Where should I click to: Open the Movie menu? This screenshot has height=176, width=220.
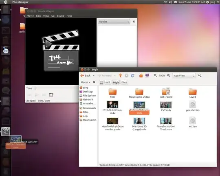click(x=30, y=16)
